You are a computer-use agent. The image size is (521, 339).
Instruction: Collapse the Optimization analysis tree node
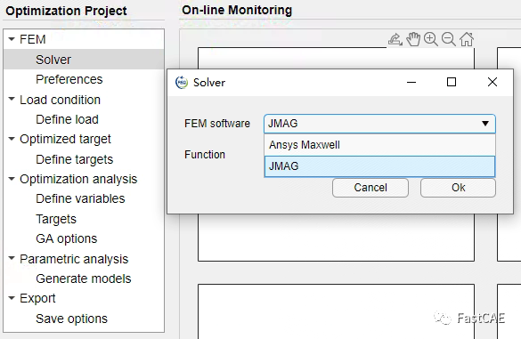click(x=12, y=179)
